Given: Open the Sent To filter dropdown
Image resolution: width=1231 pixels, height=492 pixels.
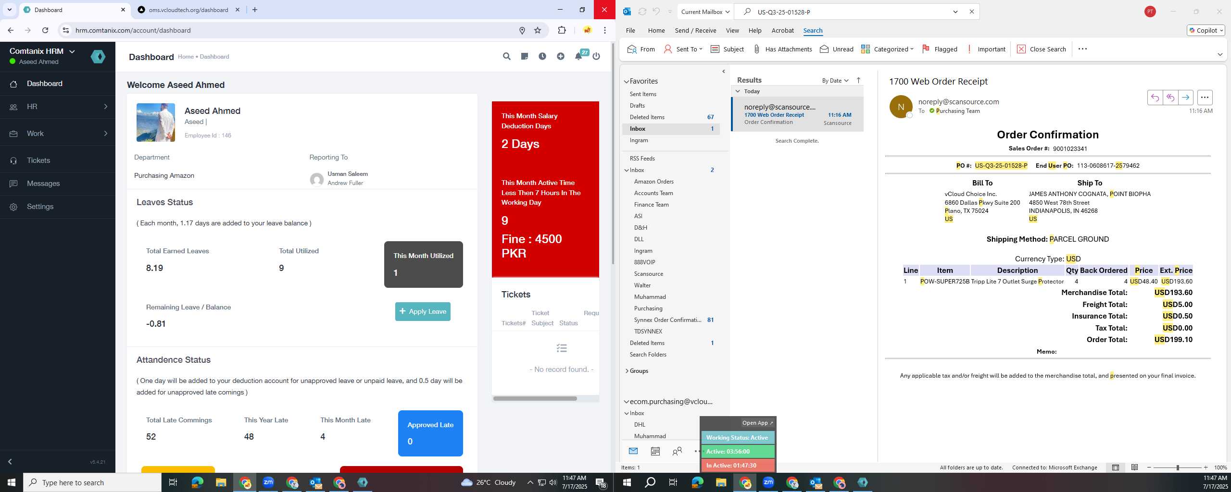Looking at the screenshot, I should click(x=683, y=49).
